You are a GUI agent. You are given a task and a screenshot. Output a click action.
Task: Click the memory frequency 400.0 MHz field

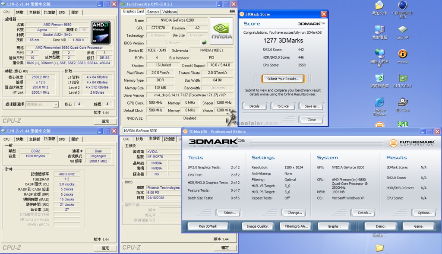pyautogui.click(x=67, y=174)
